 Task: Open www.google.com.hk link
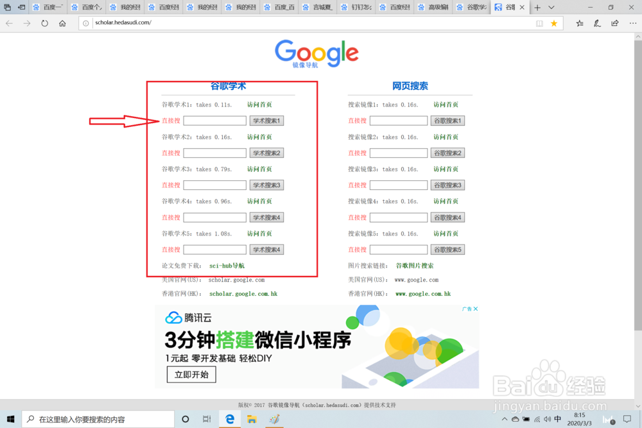[423, 294]
